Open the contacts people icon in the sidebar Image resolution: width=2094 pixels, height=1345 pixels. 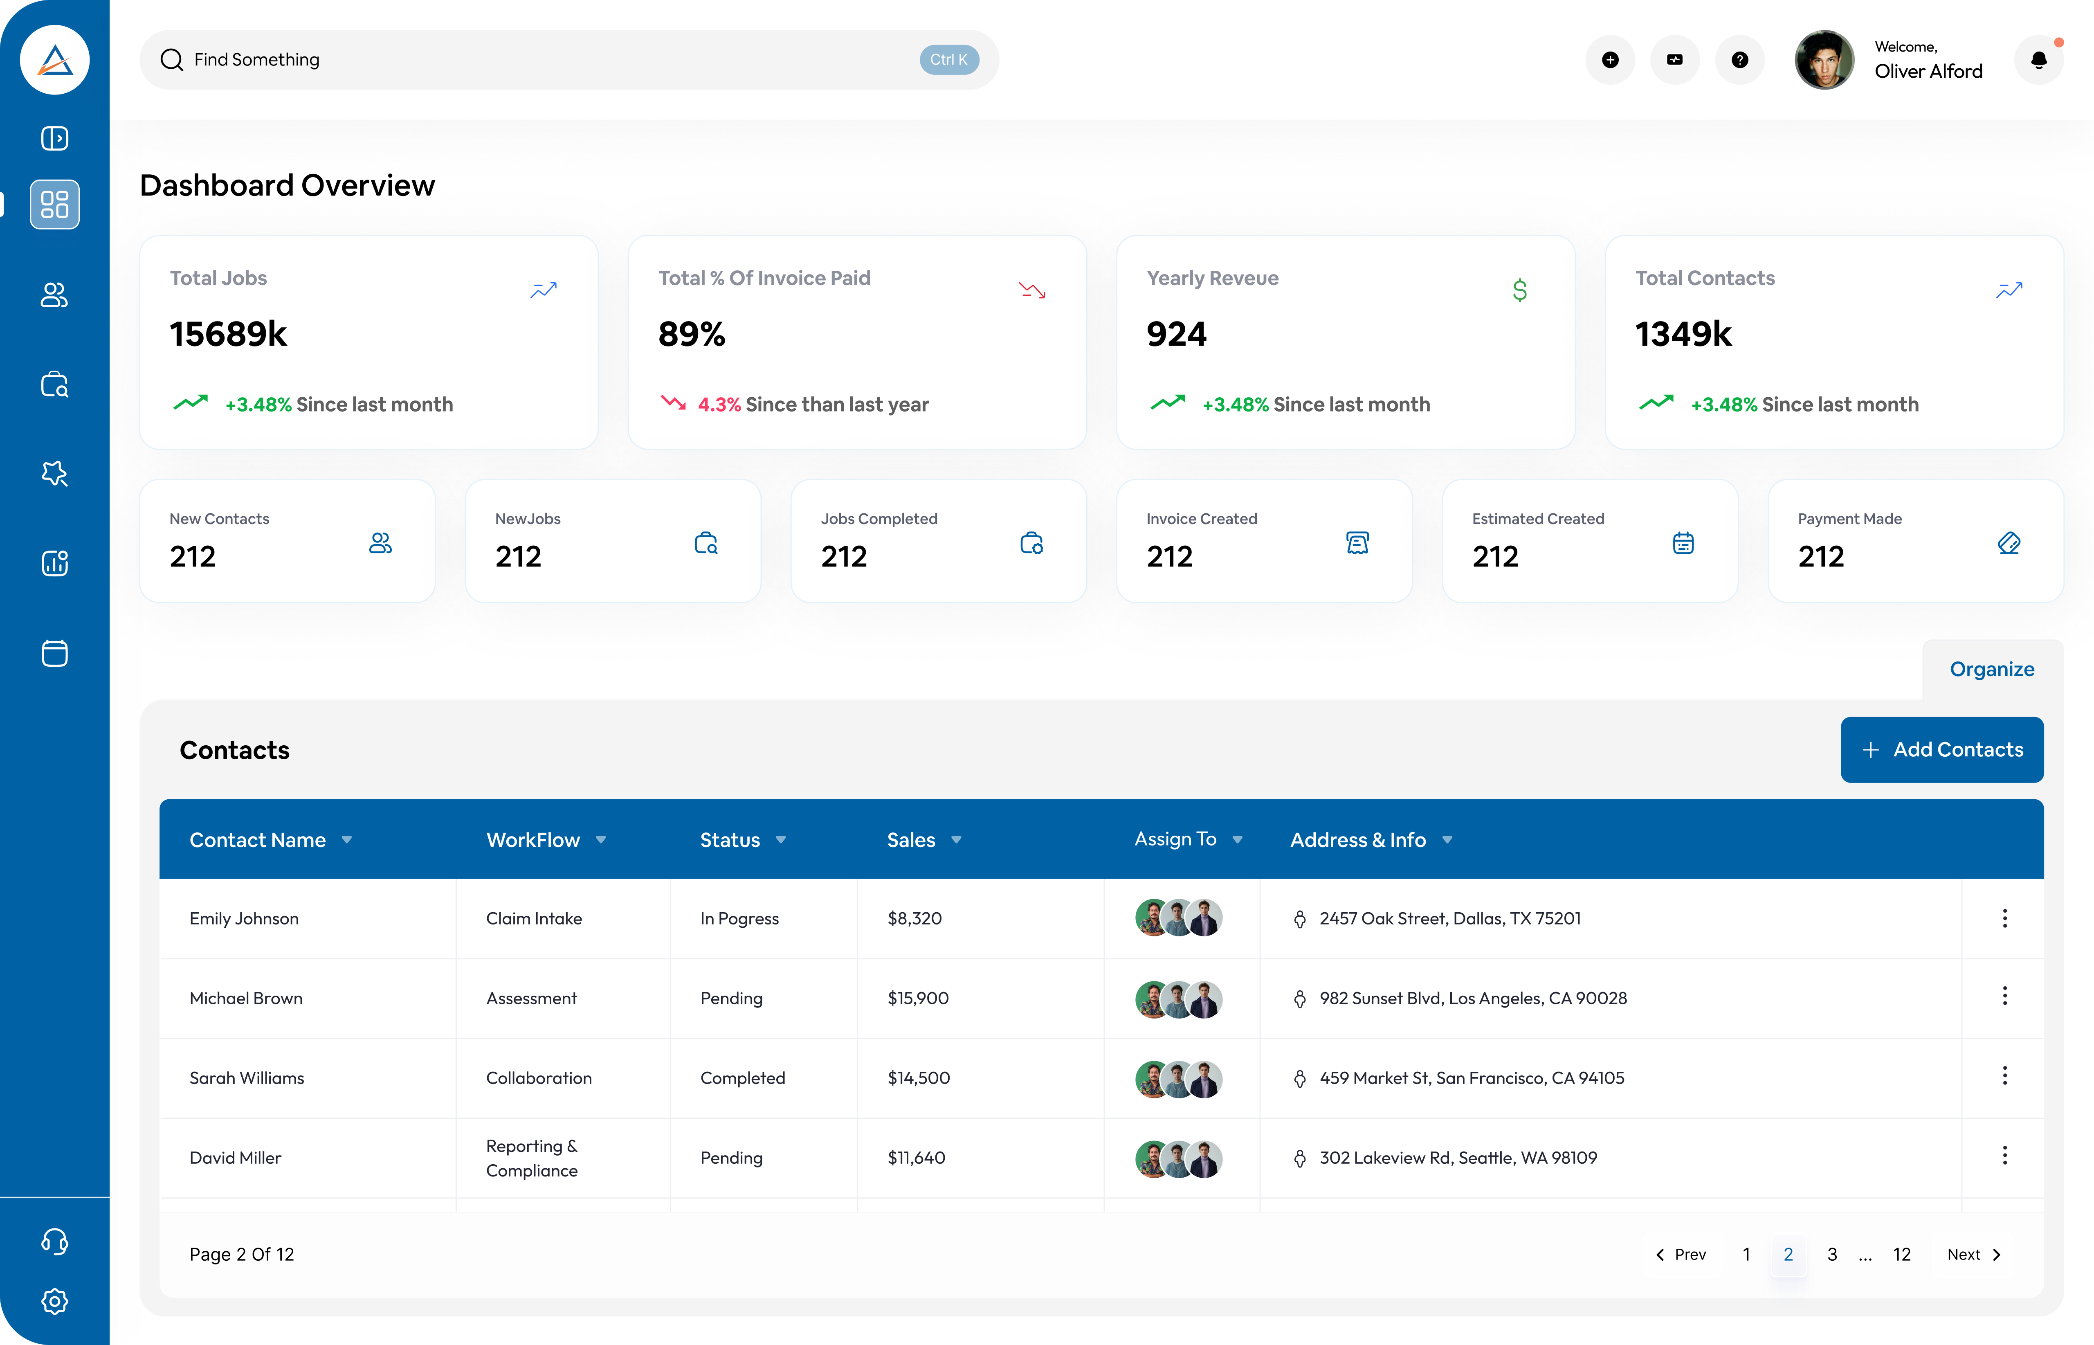[54, 295]
